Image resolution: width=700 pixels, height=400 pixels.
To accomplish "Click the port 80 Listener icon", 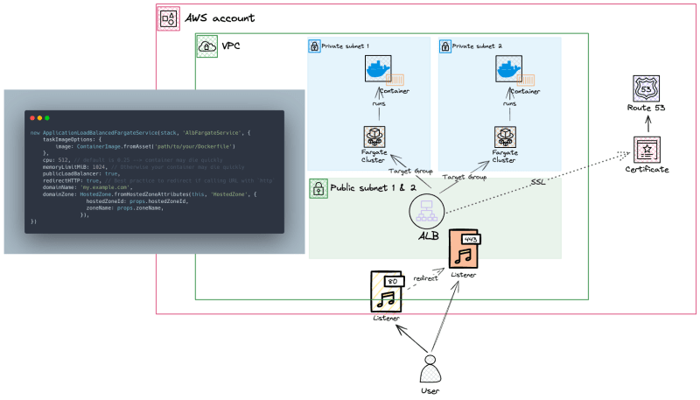I will coord(387,291).
